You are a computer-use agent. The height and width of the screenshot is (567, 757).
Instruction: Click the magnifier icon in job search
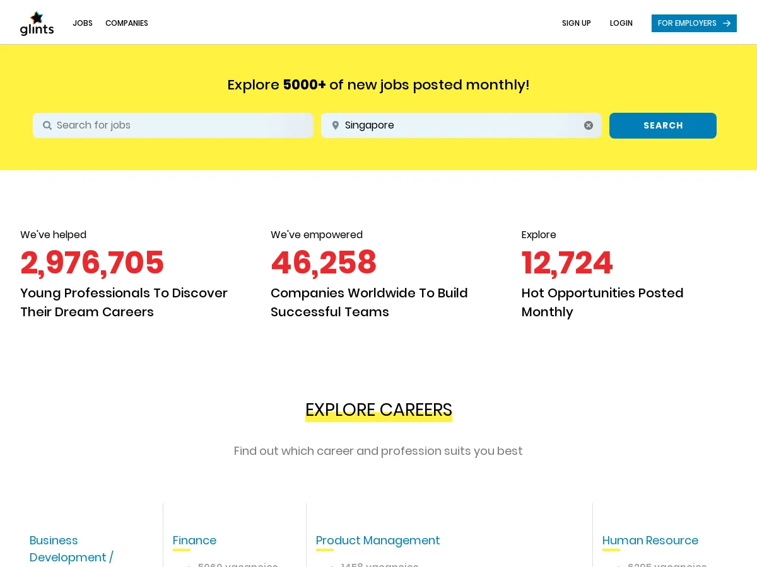[x=47, y=125]
